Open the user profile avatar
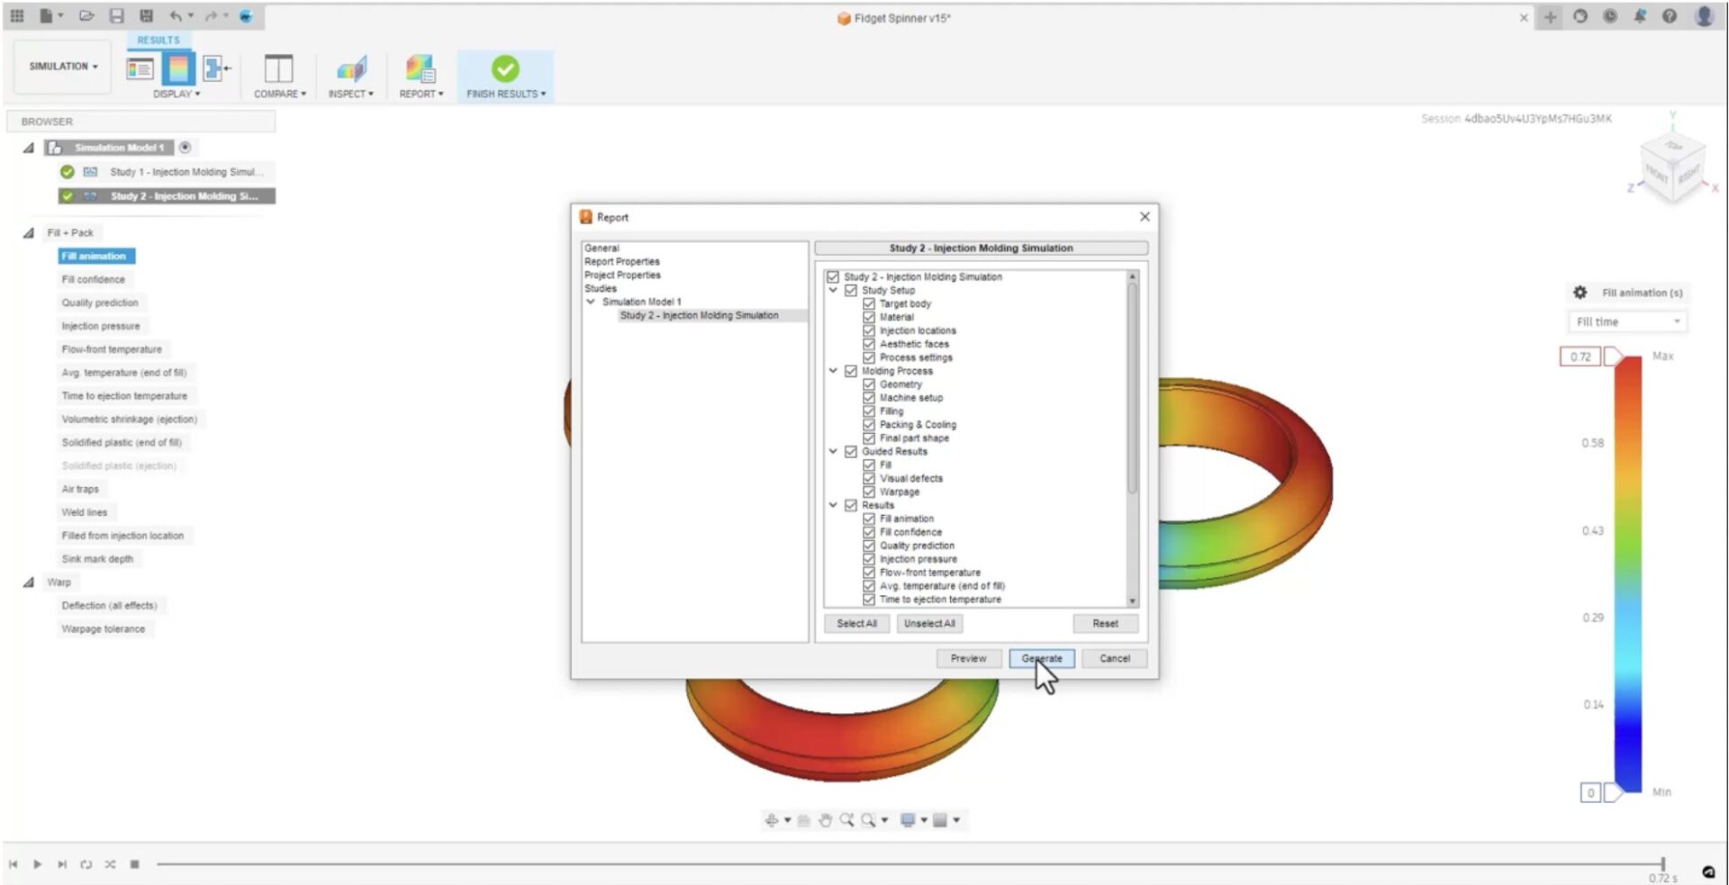Image resolution: width=1729 pixels, height=885 pixels. click(1704, 16)
